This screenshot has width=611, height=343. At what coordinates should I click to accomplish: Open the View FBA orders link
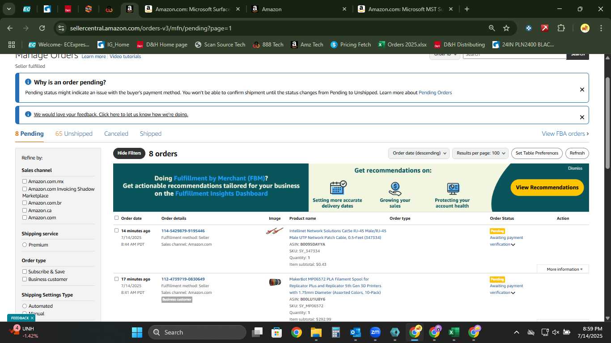(565, 134)
